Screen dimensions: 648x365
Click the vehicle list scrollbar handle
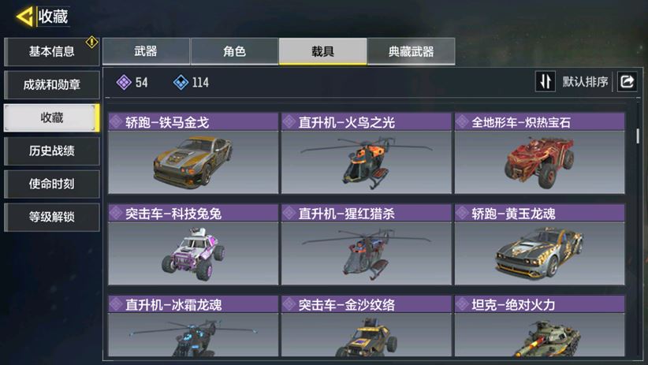tap(638, 136)
